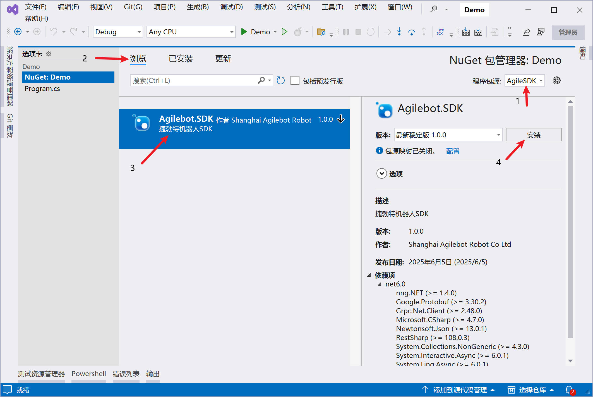Screen dimensions: 593x397
Task: Click the step out arrow icon
Action: pos(424,32)
